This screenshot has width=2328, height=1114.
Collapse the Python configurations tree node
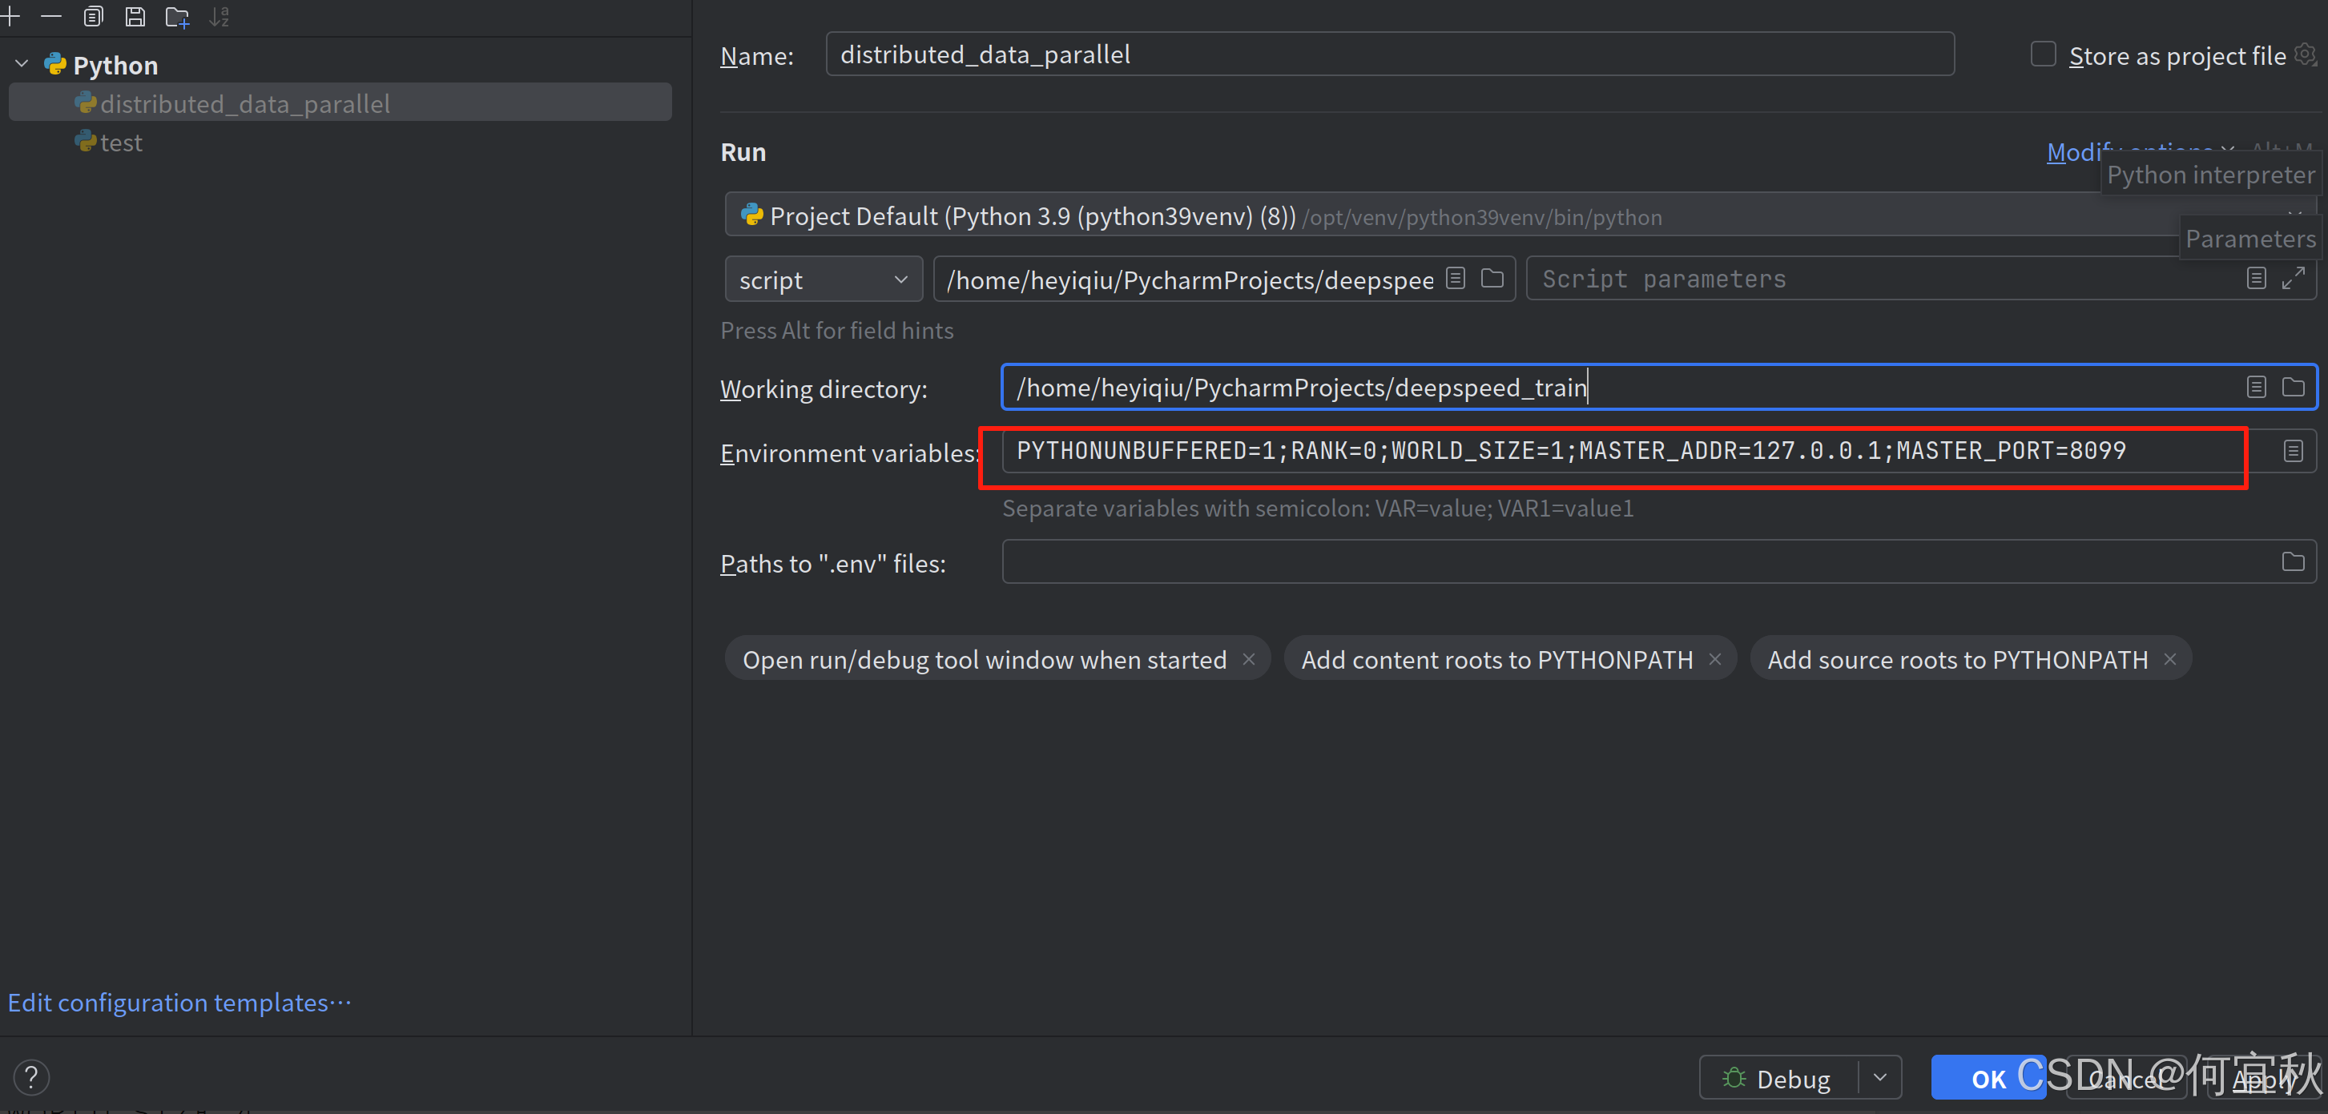pyautogui.click(x=22, y=64)
